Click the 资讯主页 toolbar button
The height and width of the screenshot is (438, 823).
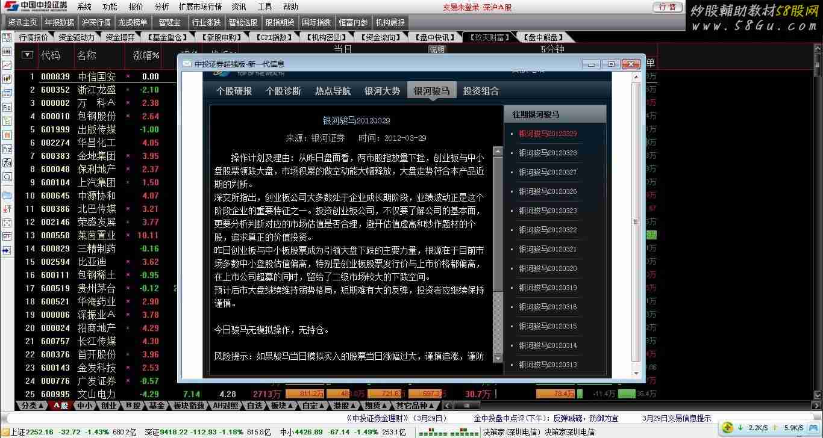coord(22,22)
